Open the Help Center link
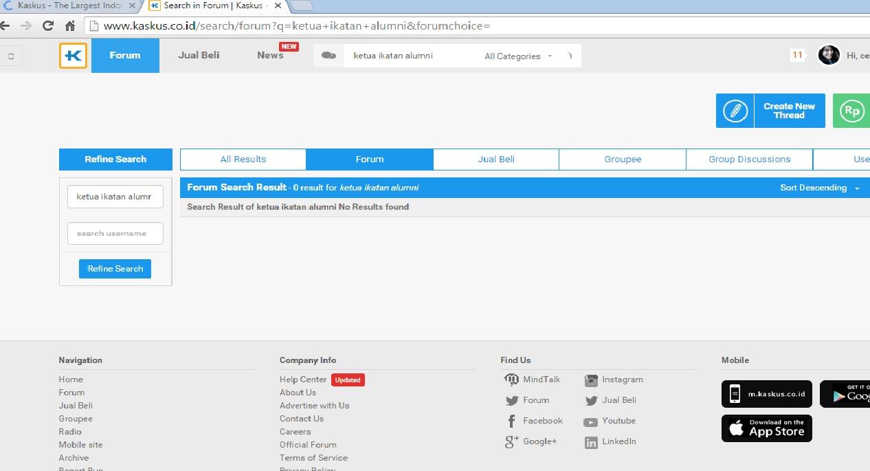Image resolution: width=870 pixels, height=471 pixels. [303, 380]
